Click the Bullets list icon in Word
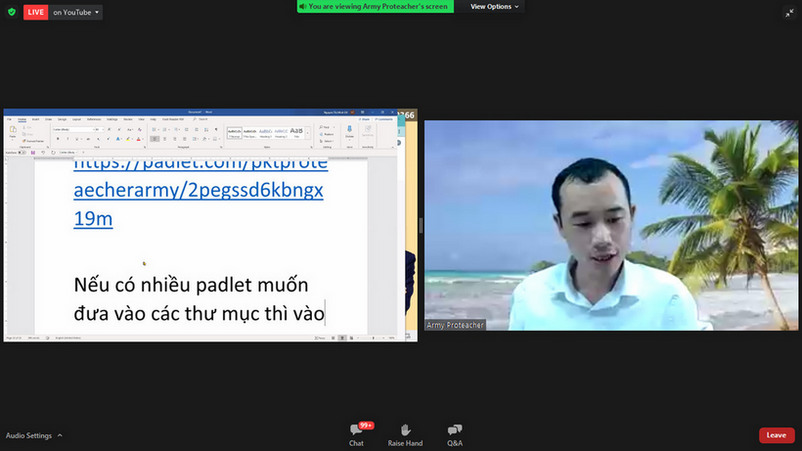 point(154,129)
